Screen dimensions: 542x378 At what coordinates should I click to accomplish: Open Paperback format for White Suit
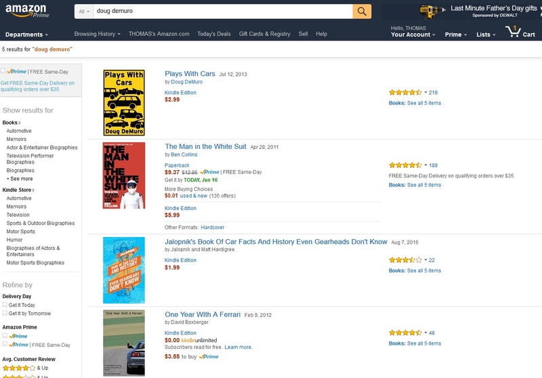[x=177, y=165]
